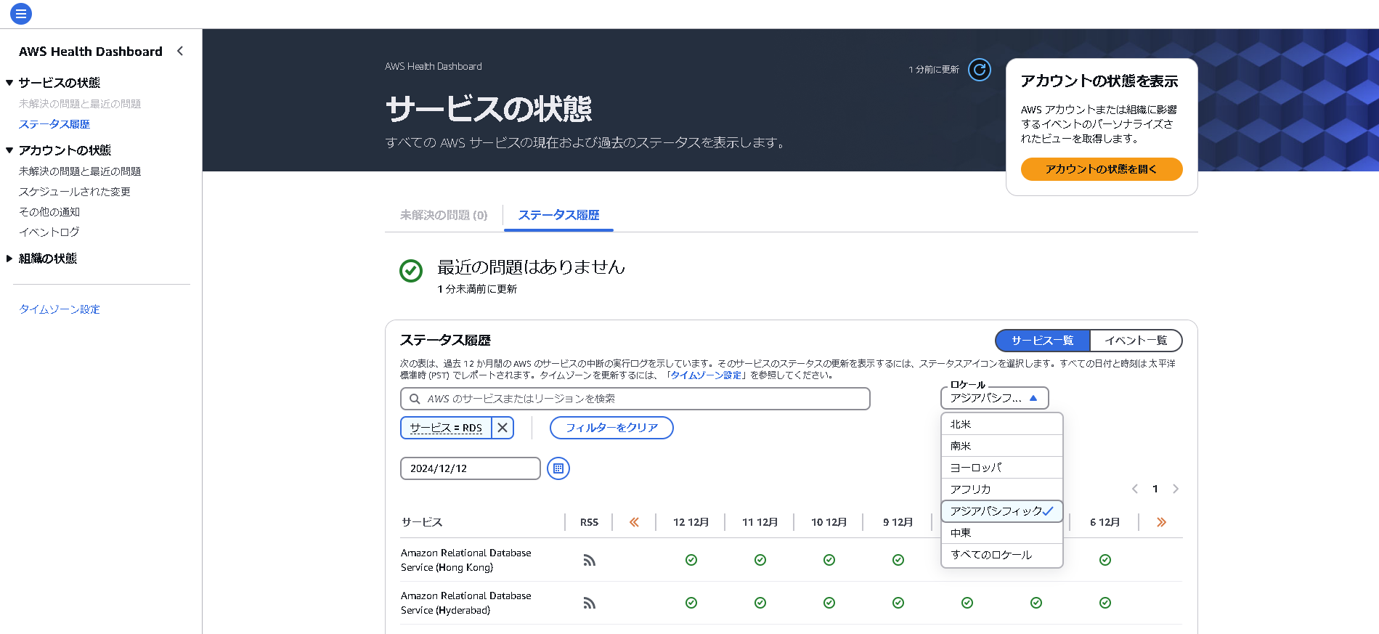The width and height of the screenshot is (1379, 634).
Task: Open タイムゾーン設定 link in the sidebar
Action: (x=60, y=309)
